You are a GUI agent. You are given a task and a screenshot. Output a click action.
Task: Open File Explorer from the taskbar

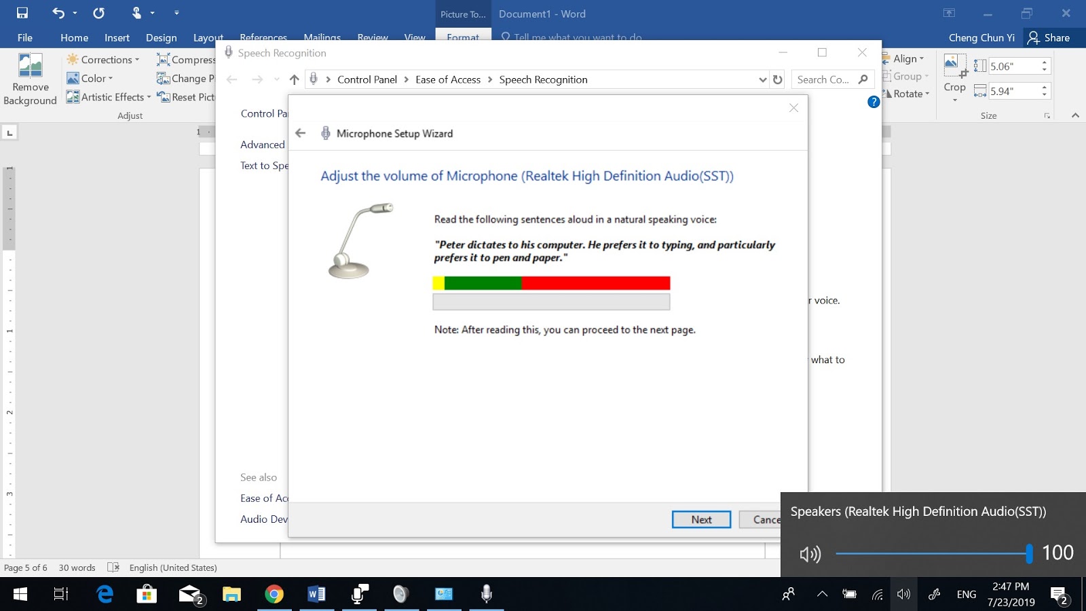pos(231,594)
